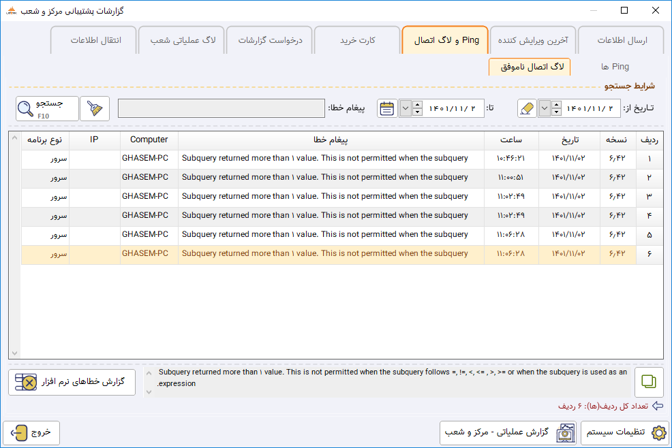Increase the 'تاریخ از' date with up spinner
This screenshot has height=448, width=672.
click(x=556, y=104)
